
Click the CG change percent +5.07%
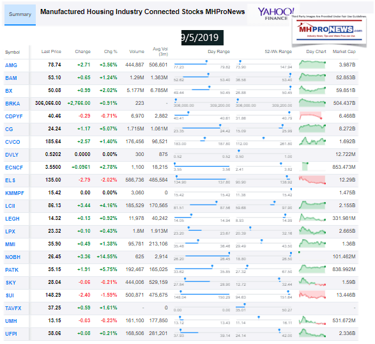click(x=109, y=129)
